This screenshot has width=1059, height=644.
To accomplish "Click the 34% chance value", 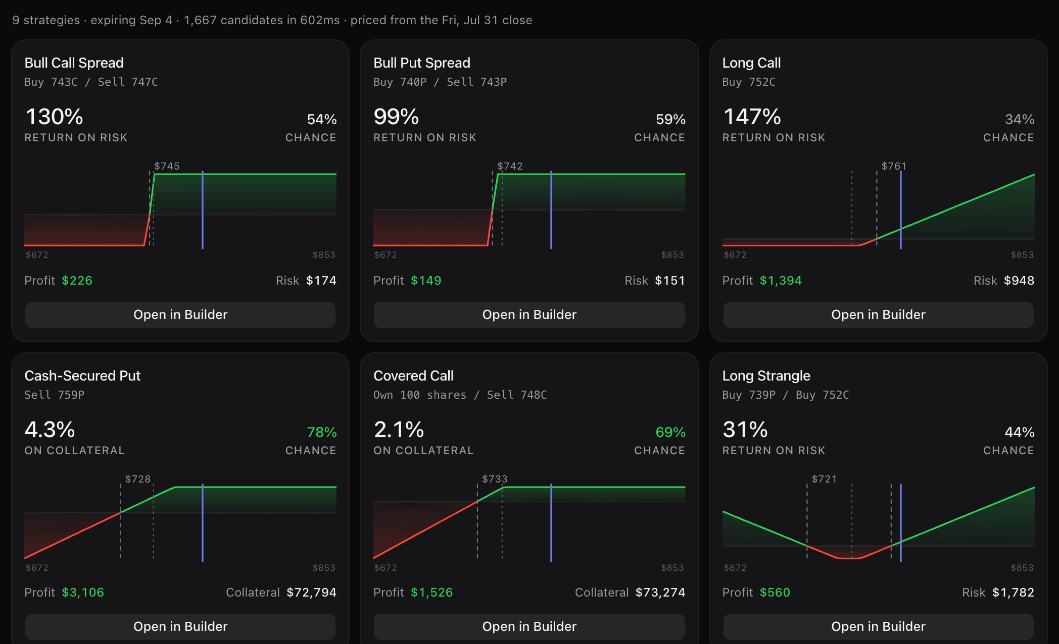I will point(1020,119).
